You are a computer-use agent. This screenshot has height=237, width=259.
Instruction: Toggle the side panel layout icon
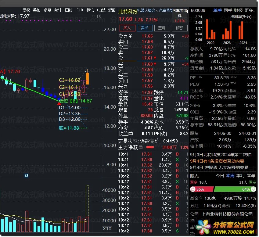99,16
